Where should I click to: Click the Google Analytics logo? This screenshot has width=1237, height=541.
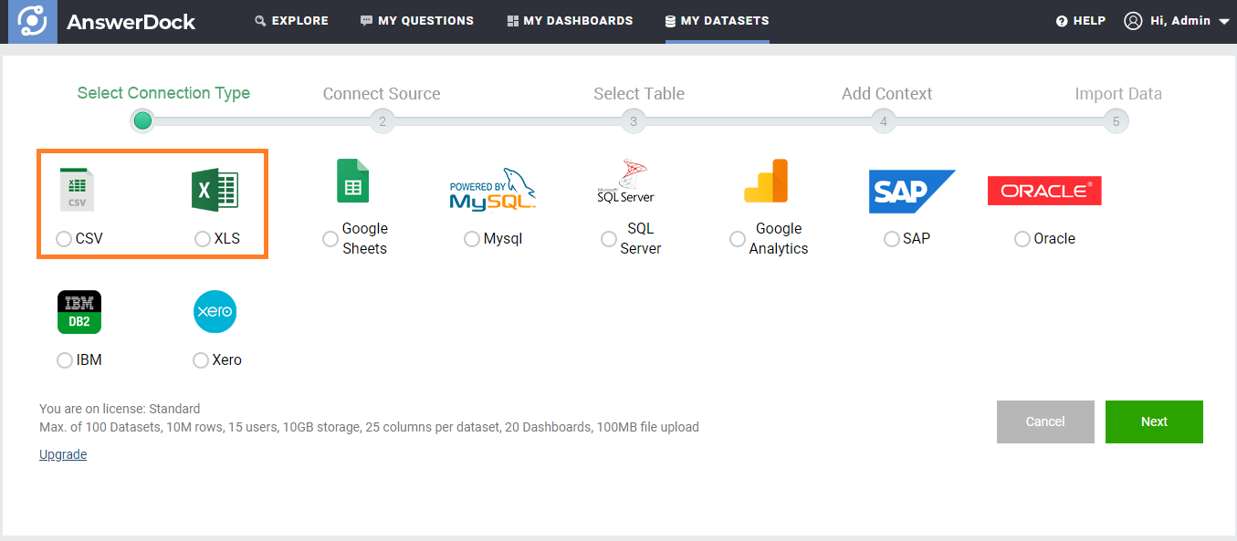point(766,181)
